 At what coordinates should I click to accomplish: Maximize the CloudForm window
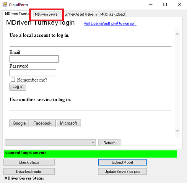pos(165,5)
